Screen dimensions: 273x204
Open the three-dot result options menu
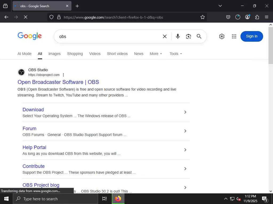pos(63,75)
